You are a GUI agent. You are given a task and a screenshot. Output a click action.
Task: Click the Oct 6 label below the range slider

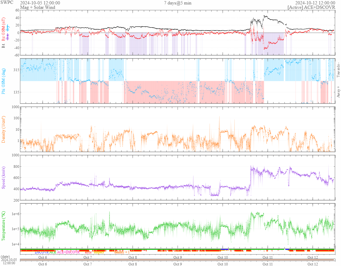43,264
